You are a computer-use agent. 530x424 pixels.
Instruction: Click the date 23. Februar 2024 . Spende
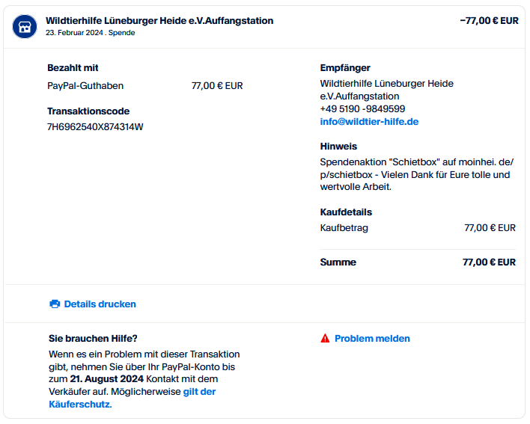pyautogui.click(x=91, y=33)
